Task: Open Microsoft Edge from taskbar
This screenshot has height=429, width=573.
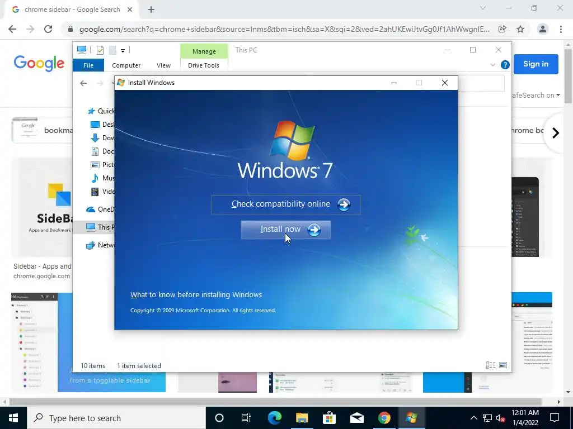Action: pos(274,418)
